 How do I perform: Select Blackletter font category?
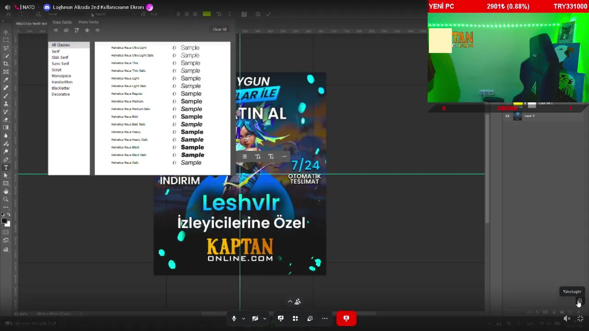(x=61, y=88)
